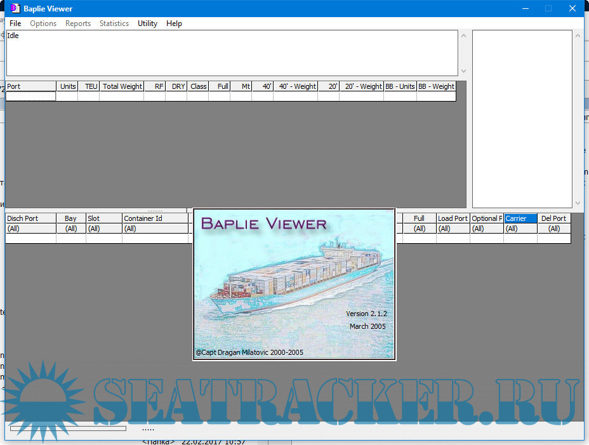Open the Carrier (All) filter cell
This screenshot has width=589, height=445.
pyautogui.click(x=520, y=229)
